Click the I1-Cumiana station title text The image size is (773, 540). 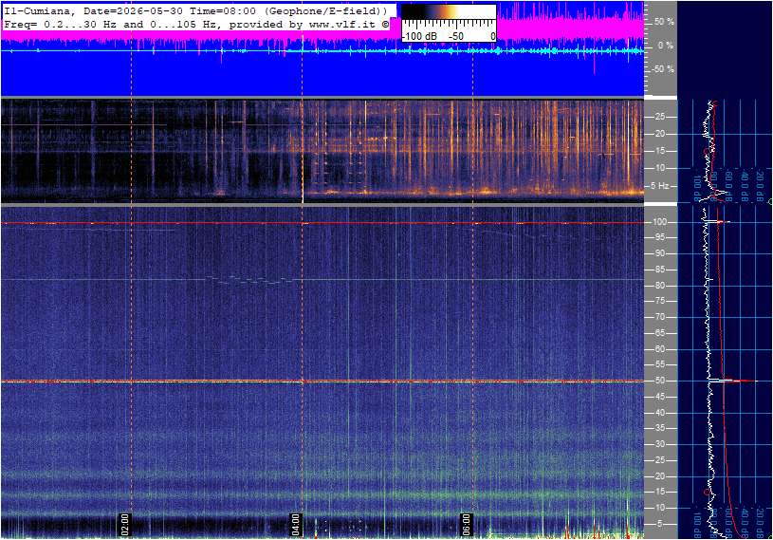coord(40,10)
